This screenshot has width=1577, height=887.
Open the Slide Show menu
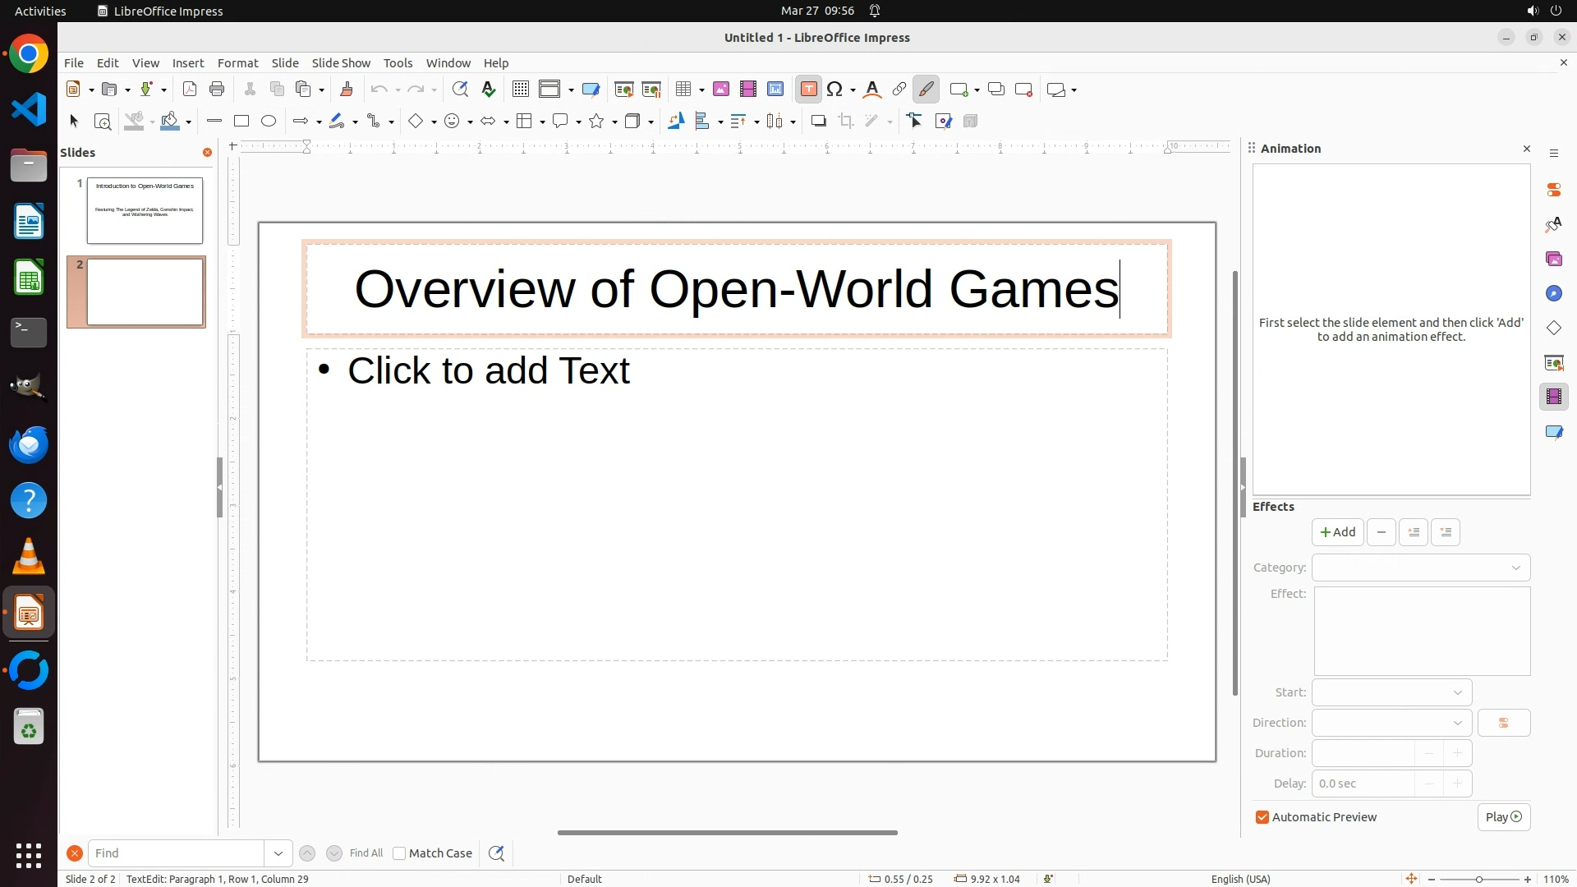click(x=341, y=63)
